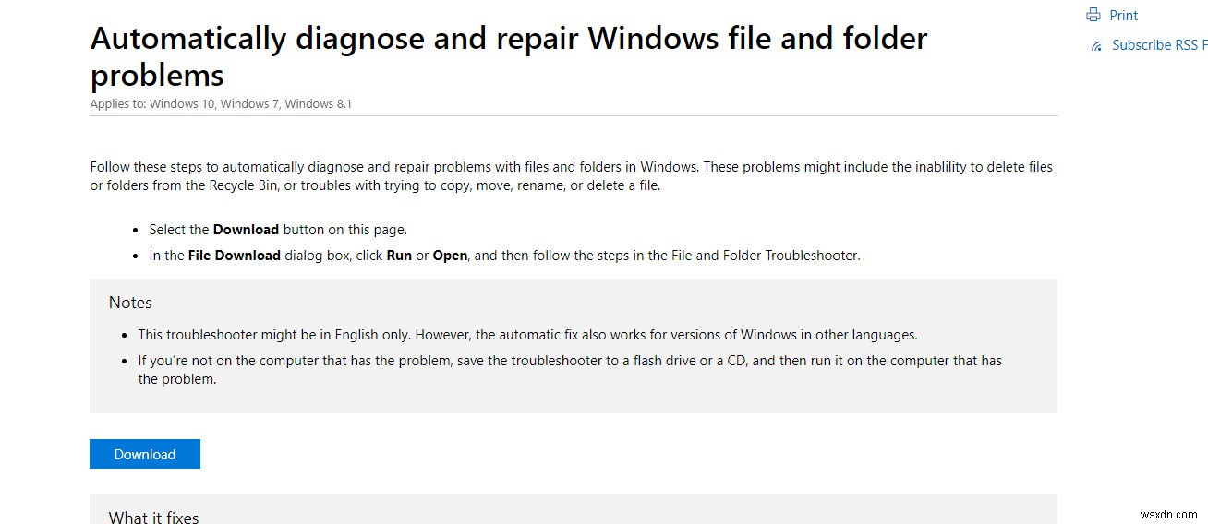Select the Notes heading
The image size is (1208, 524).
coord(130,303)
